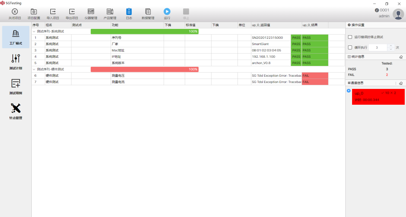Click the red FAIL count 2
This screenshot has height=217, width=406.
[387, 75]
